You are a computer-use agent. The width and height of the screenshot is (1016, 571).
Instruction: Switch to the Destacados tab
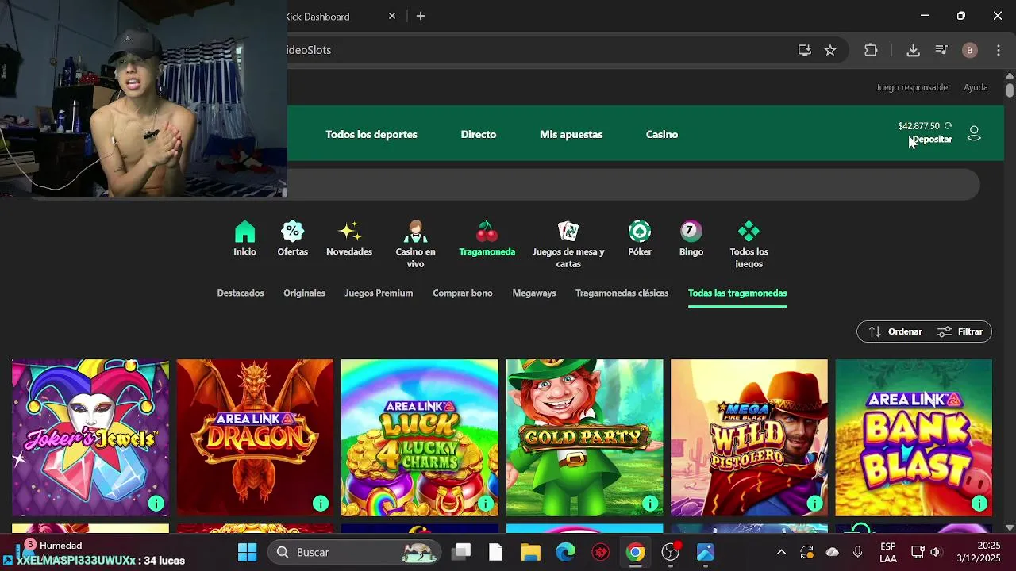coord(241,293)
